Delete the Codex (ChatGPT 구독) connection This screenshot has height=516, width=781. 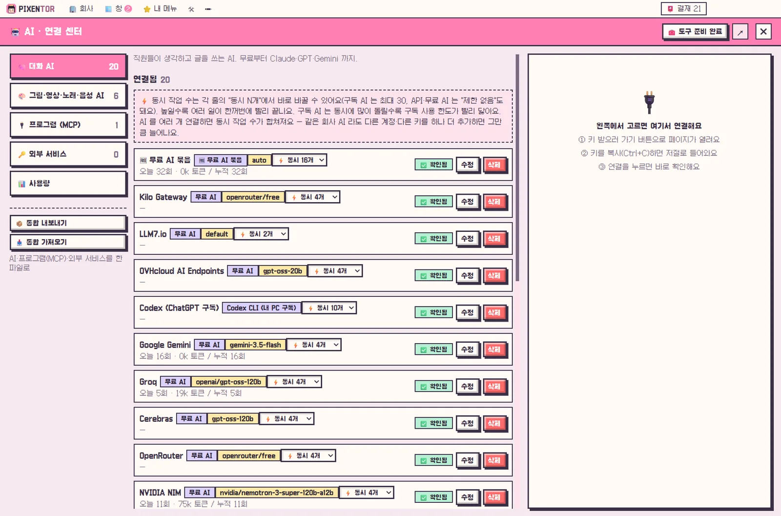point(494,312)
